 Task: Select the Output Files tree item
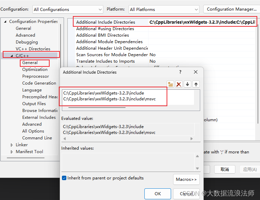tap(34, 104)
